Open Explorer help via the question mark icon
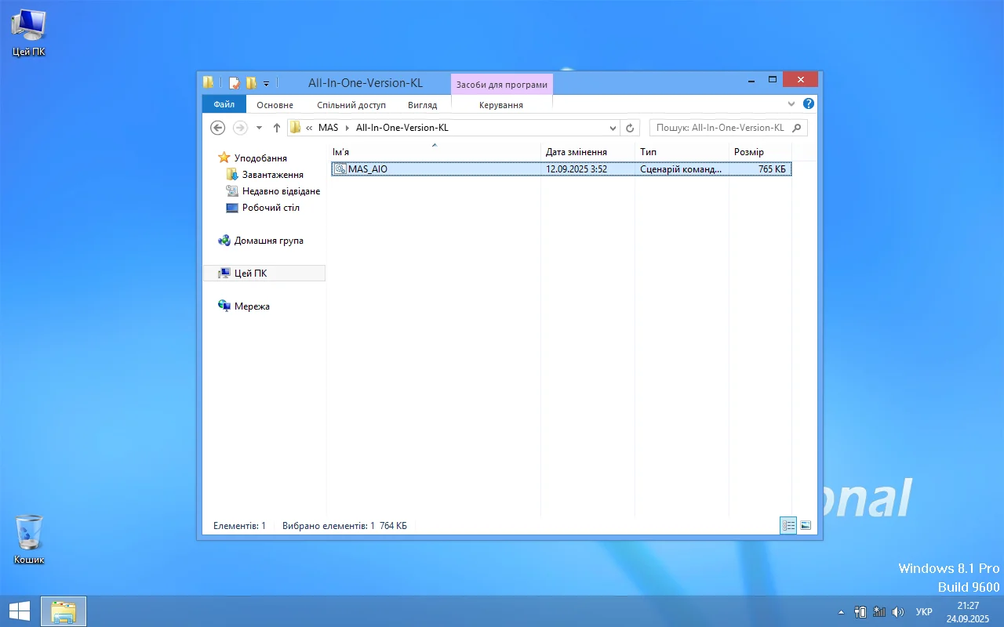Screen dimensions: 1004x627 coord(809,104)
